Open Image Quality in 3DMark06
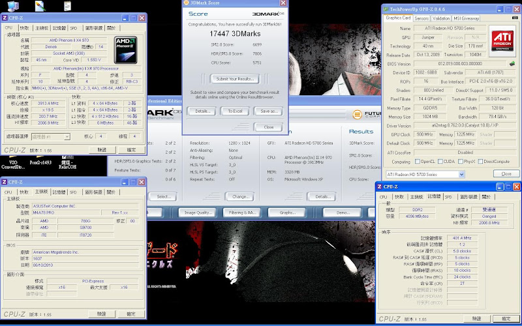This screenshot has width=522, height=326. coord(198,213)
